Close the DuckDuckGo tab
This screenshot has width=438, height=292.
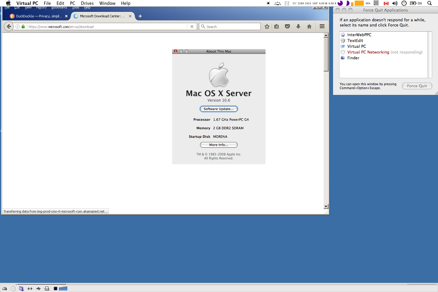click(x=66, y=16)
